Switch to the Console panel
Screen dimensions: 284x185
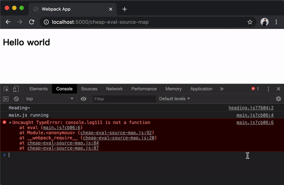(64, 89)
